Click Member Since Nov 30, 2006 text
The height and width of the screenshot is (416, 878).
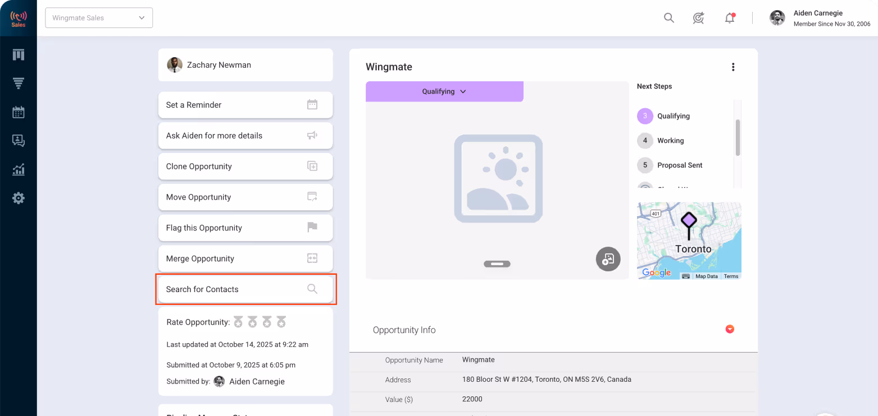click(x=832, y=24)
